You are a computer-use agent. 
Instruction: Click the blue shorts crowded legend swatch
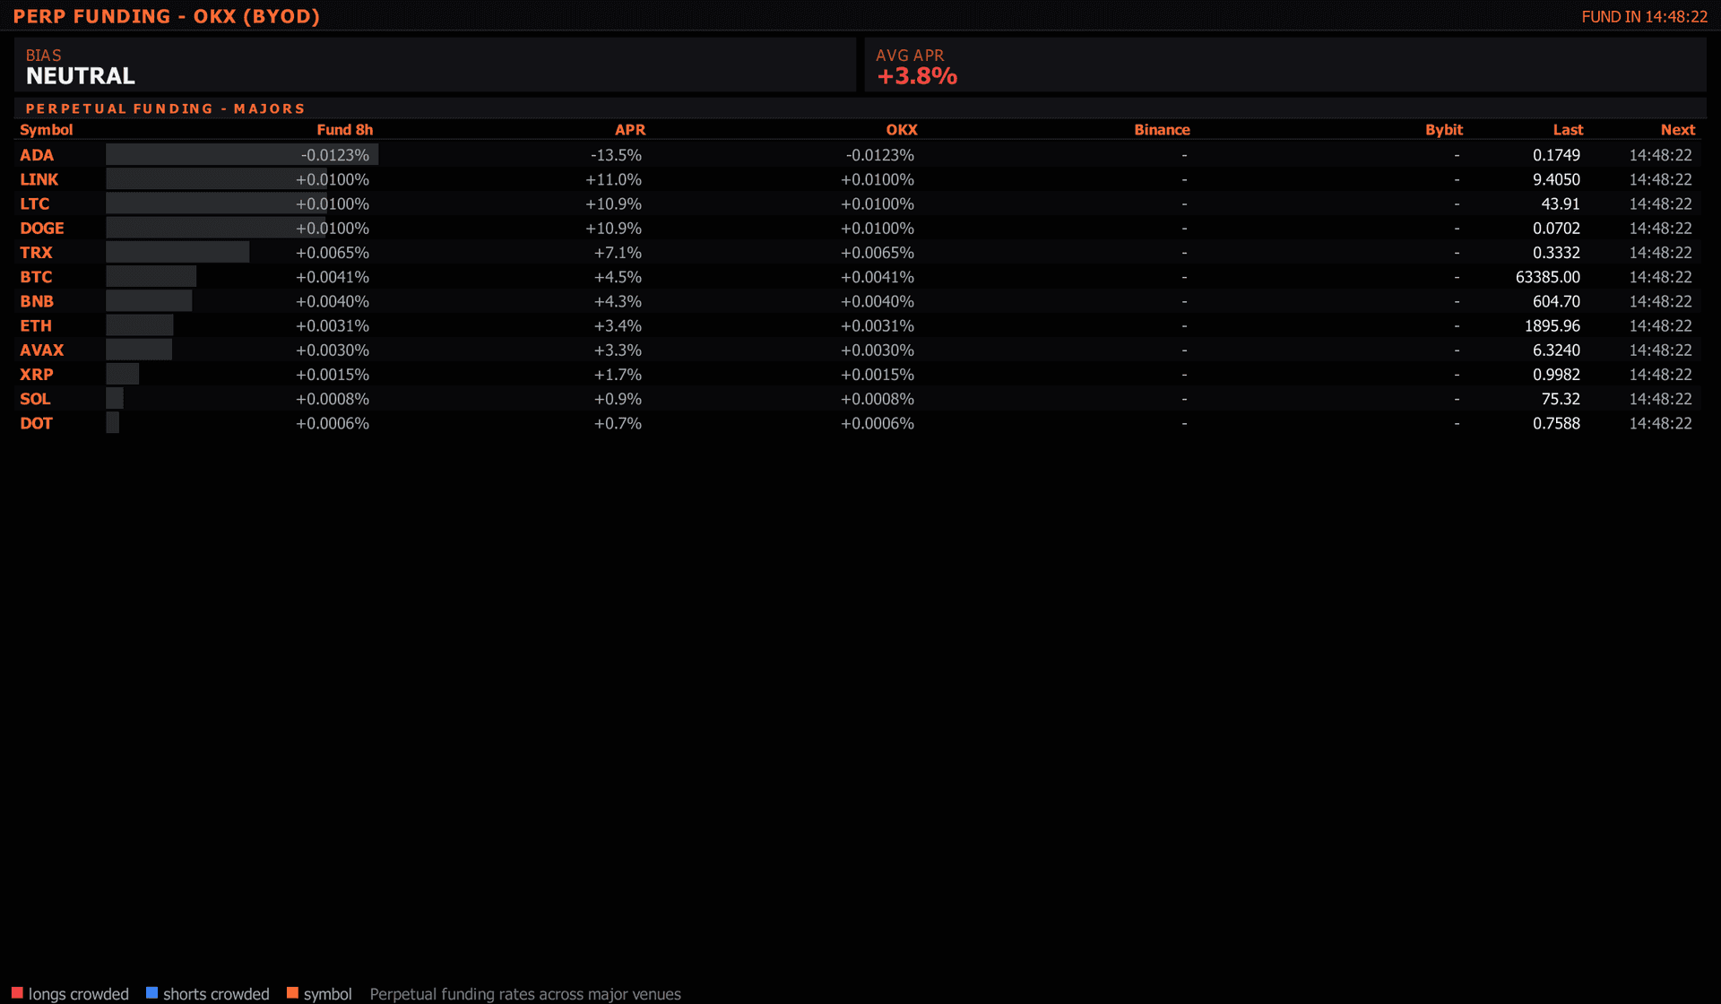[151, 992]
